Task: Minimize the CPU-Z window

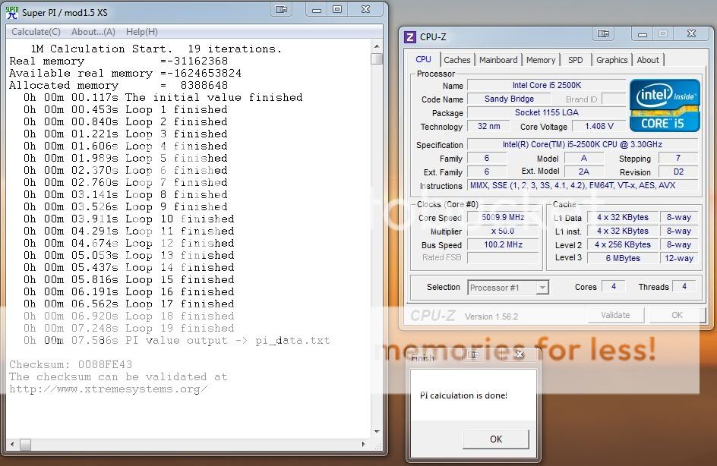Action: [643, 34]
